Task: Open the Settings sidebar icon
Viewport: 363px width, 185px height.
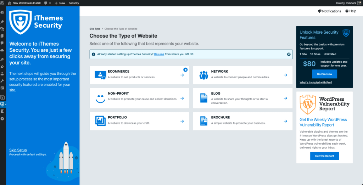Action: 2,88
